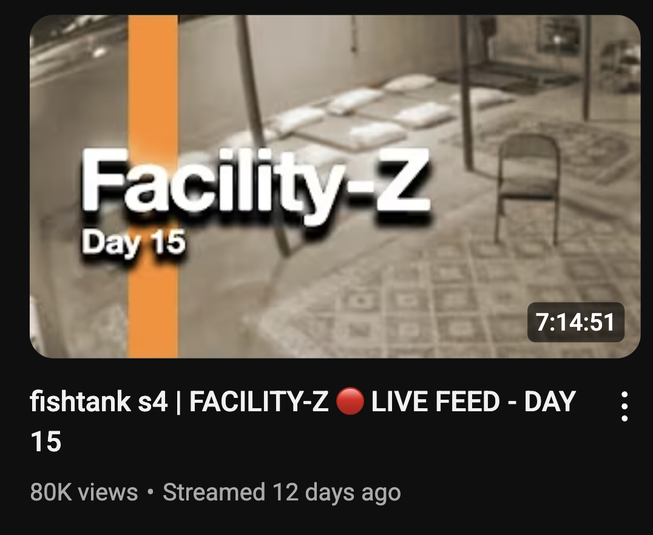Open the three-dot video options menu
Screen dimensions: 653x535
pyautogui.click(x=624, y=406)
